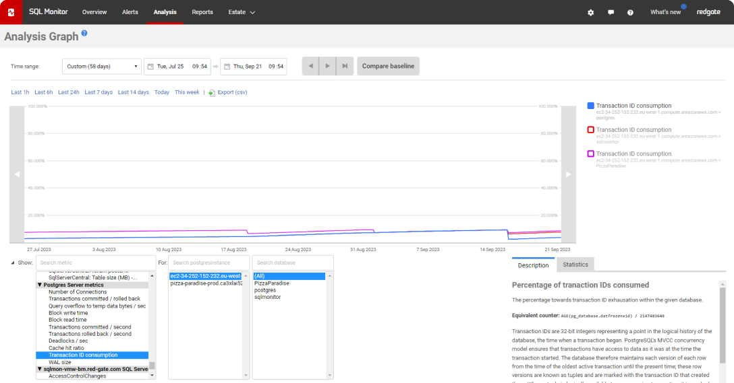Click the Analysis Graph help info icon

(x=84, y=33)
